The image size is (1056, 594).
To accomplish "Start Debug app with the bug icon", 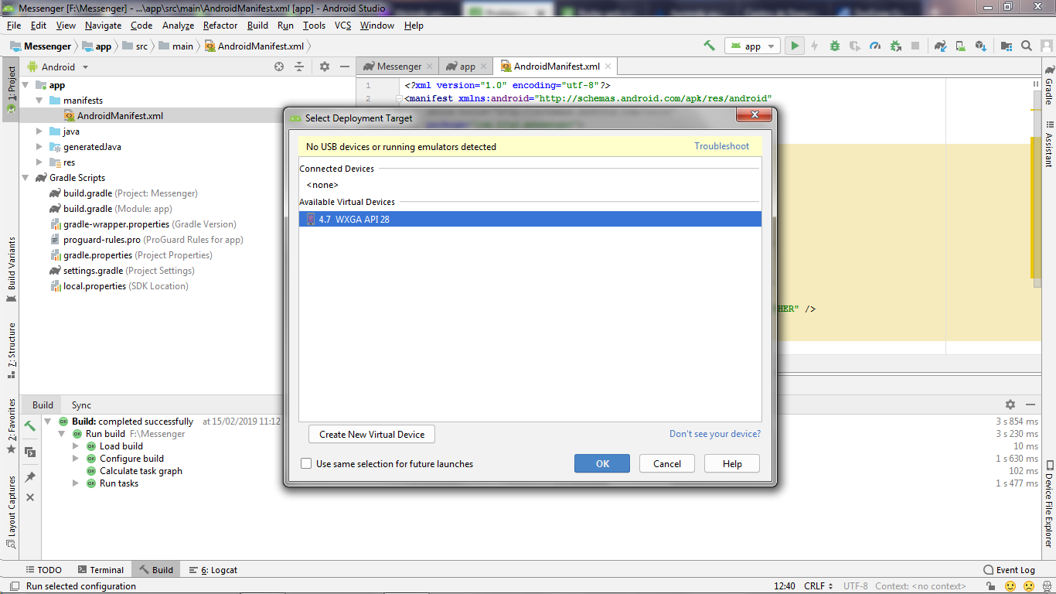I will [835, 46].
